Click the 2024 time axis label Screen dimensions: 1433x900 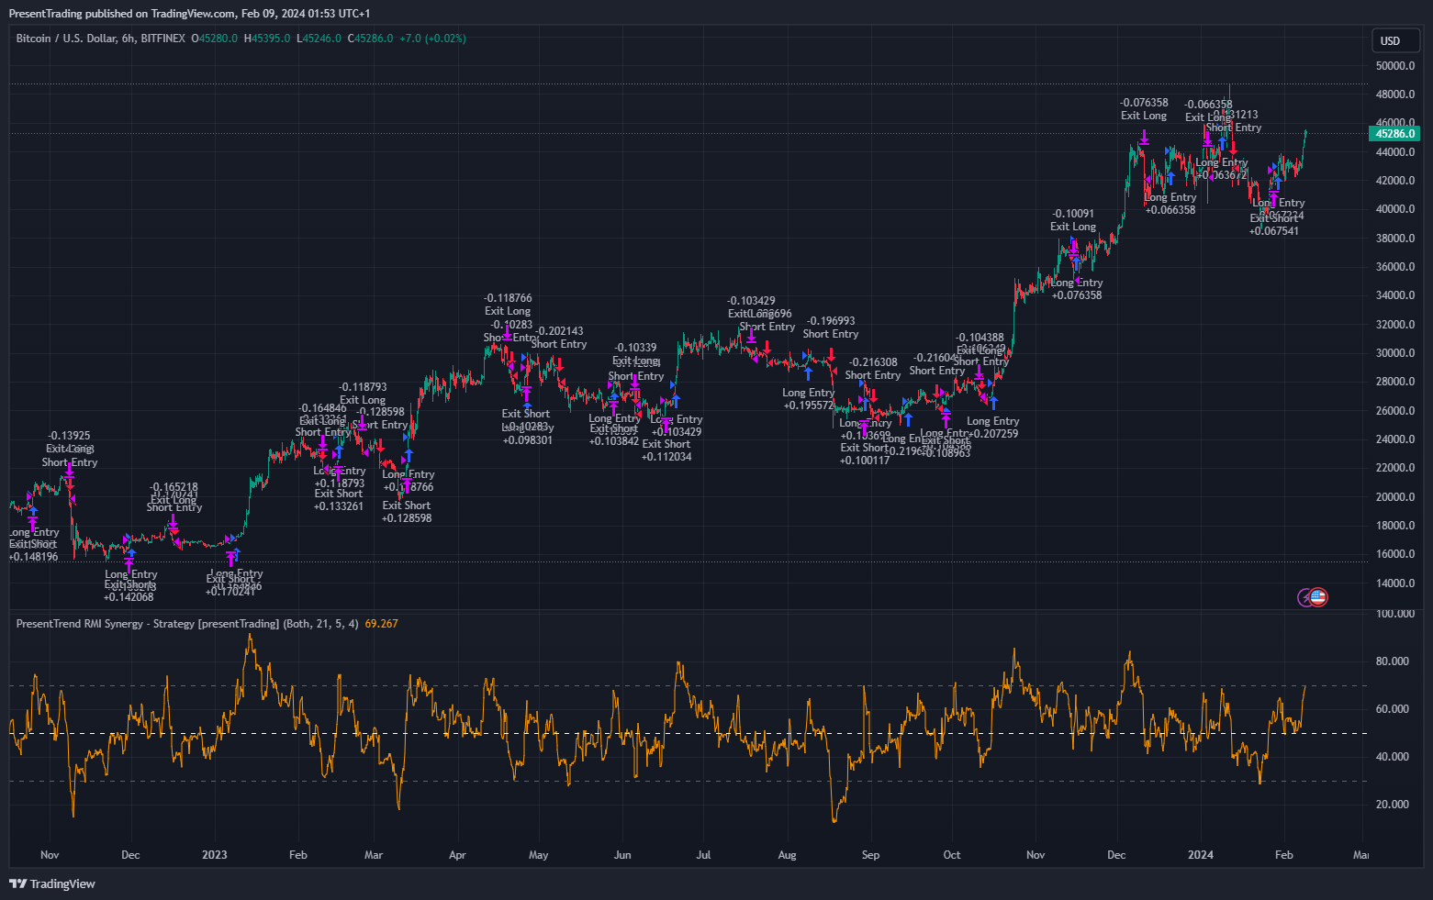pyautogui.click(x=1200, y=855)
